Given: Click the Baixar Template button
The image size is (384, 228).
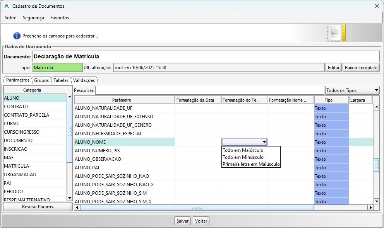Looking at the screenshot, I should [361, 68].
